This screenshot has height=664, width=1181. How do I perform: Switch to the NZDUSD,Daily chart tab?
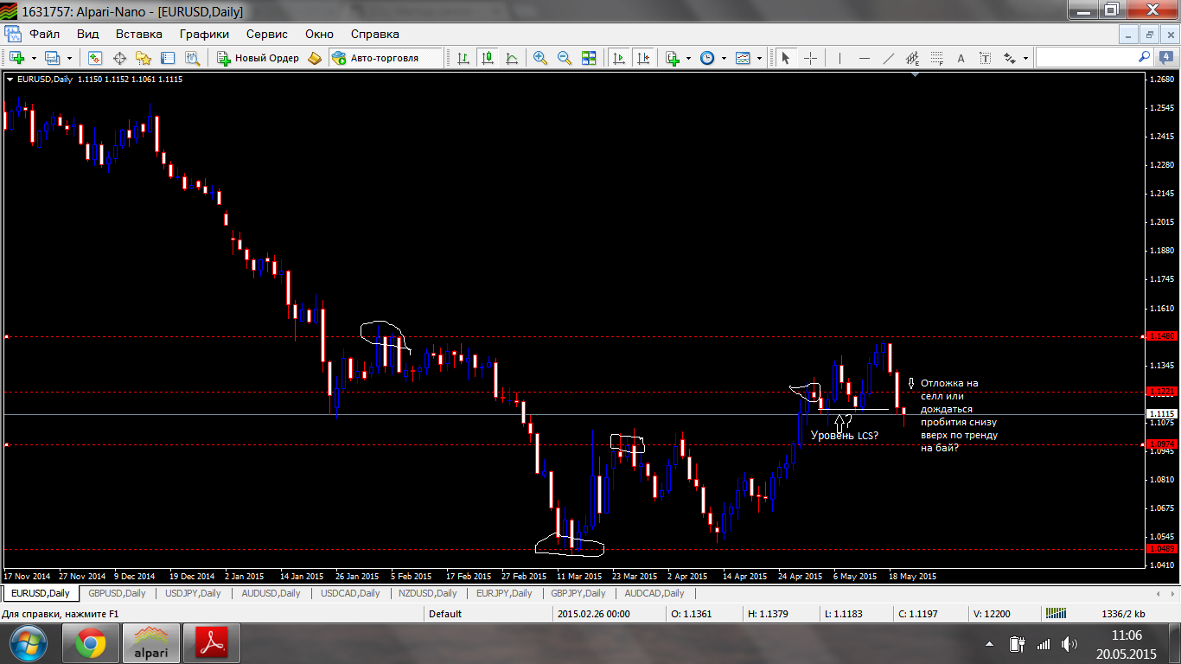click(x=427, y=593)
